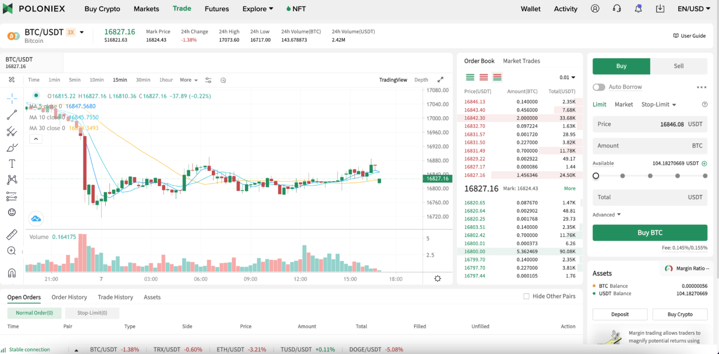The width and height of the screenshot is (719, 354).
Task: Expand the Advanced order options
Action: [x=607, y=215]
